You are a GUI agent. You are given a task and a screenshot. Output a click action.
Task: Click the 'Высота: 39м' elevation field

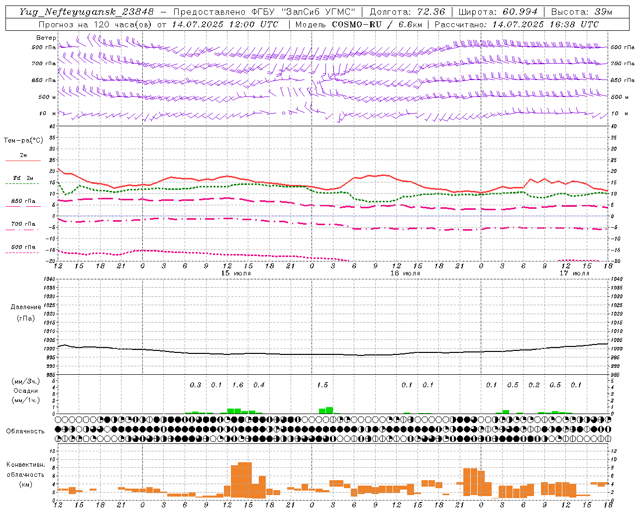[582, 12]
